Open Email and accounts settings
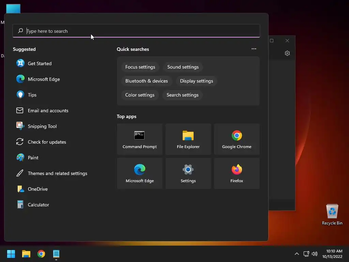349x262 pixels. click(x=42, y=111)
